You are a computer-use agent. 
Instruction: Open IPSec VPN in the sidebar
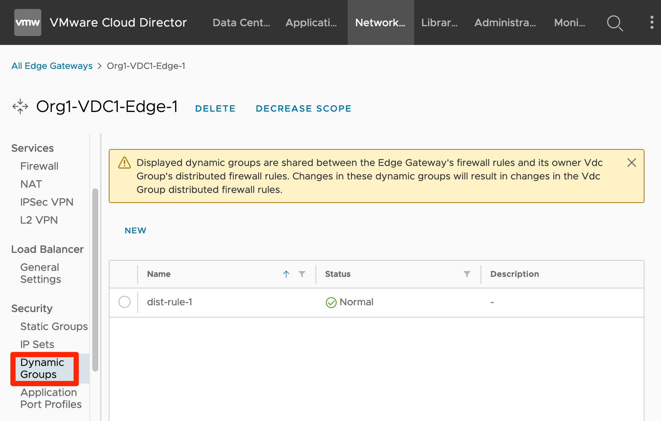(47, 202)
